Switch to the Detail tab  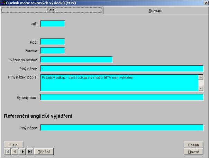[52, 10]
